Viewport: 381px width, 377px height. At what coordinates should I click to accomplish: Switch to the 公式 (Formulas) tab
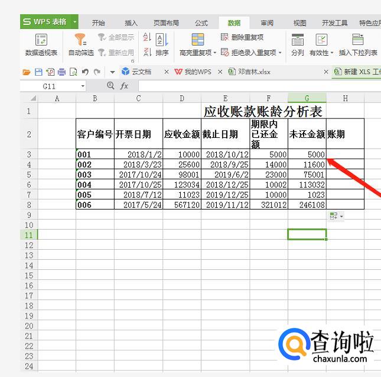tap(201, 23)
